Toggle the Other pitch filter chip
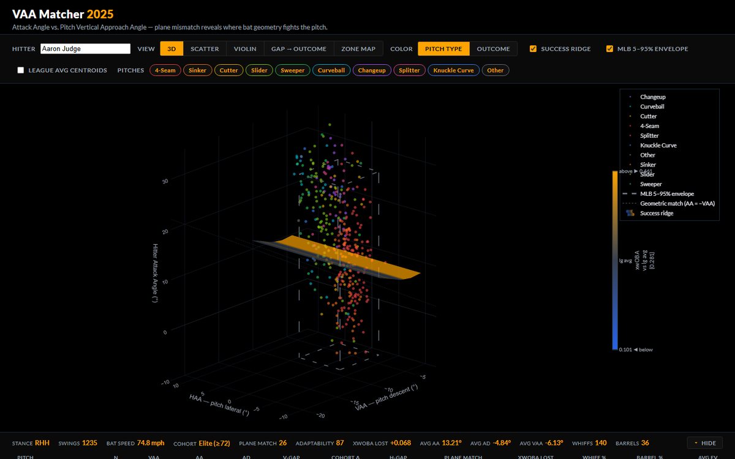The width and height of the screenshot is (735, 459). 496,70
